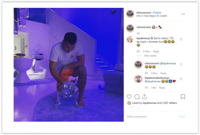Like the post with the heart icon

pyautogui.click(x=129, y=97)
